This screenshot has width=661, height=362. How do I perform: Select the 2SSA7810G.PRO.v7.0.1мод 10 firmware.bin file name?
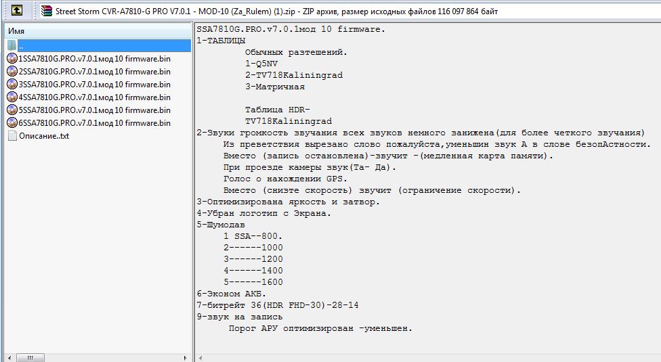pyautogui.click(x=95, y=72)
